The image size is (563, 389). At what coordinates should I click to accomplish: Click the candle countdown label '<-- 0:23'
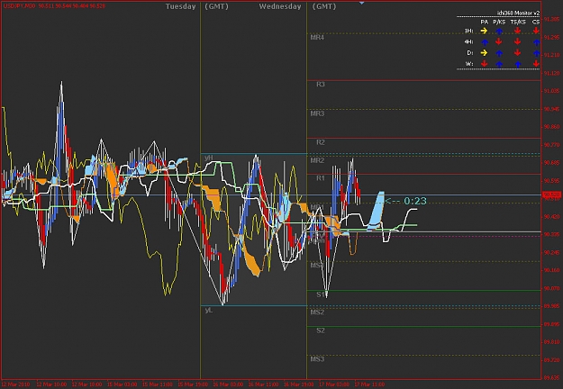point(405,201)
